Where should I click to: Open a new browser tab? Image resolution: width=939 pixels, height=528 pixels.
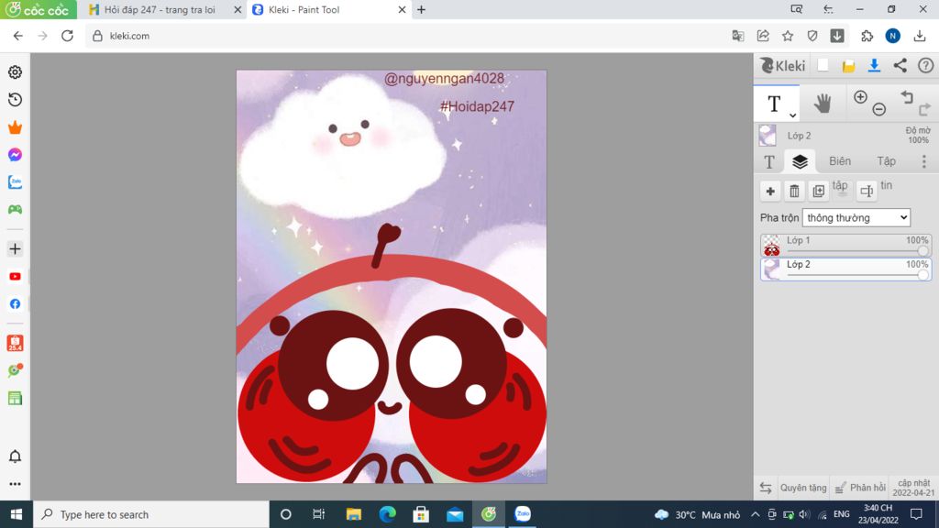tap(422, 9)
